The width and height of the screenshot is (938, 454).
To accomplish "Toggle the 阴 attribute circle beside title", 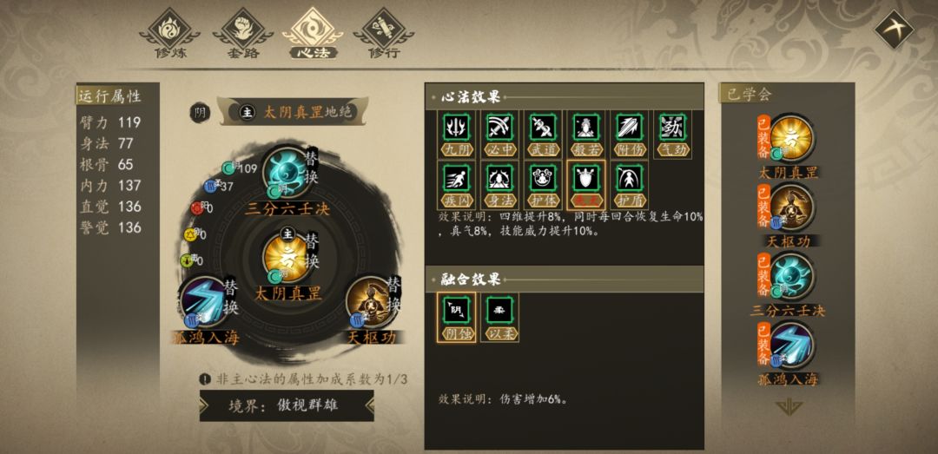I will (200, 113).
